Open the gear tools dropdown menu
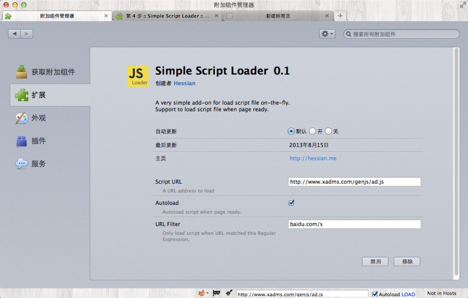Viewport: 468px width, 298px height. [x=327, y=34]
